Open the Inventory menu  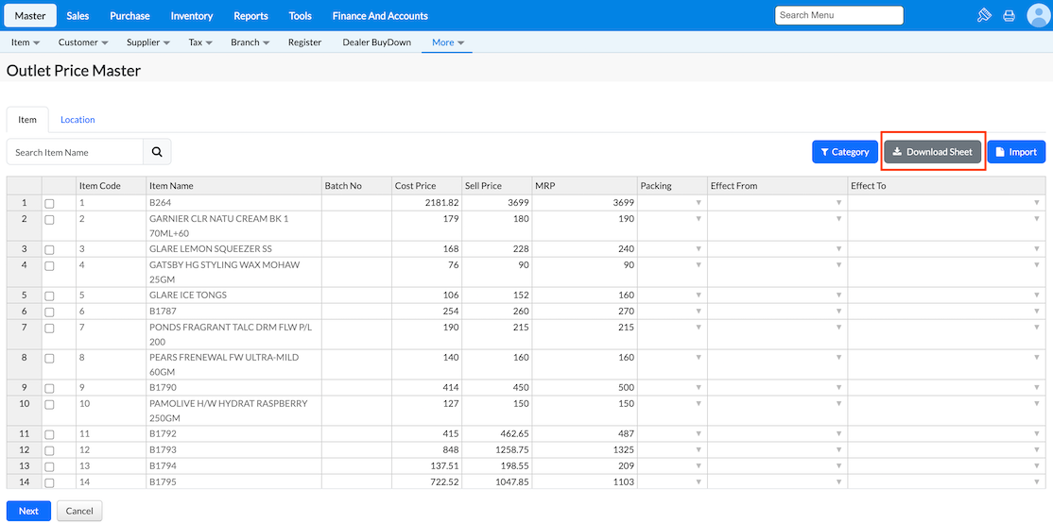click(x=192, y=15)
